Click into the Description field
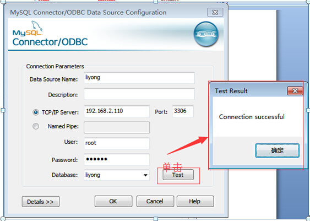Screen dimensions: 310x221 139,94
